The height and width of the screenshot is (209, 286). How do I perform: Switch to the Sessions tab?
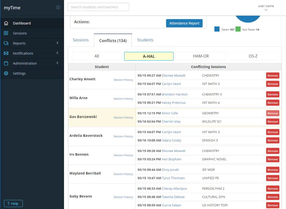pyautogui.click(x=81, y=40)
